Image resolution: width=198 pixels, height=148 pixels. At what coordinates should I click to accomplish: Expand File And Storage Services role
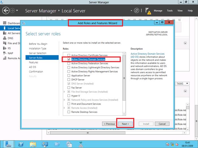pyautogui.click(x=64, y=92)
